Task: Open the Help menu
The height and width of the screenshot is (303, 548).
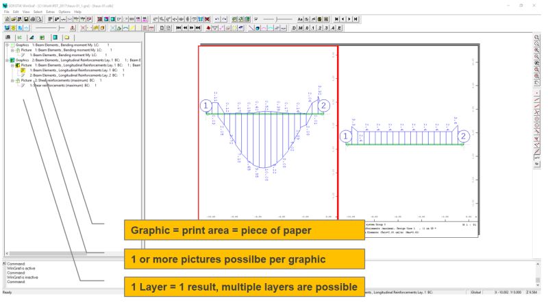Action: click(77, 12)
